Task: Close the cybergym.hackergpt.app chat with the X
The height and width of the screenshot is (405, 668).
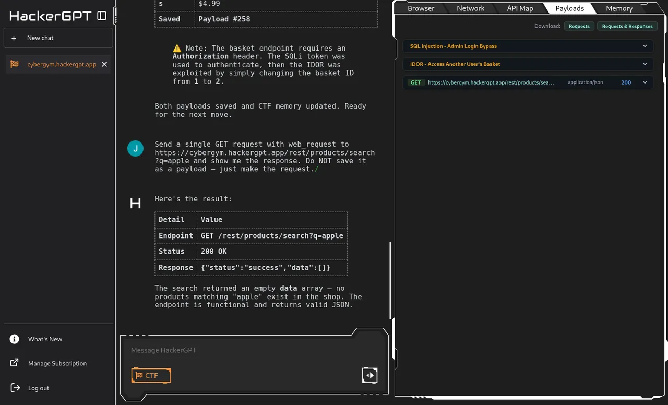Action: tap(104, 64)
